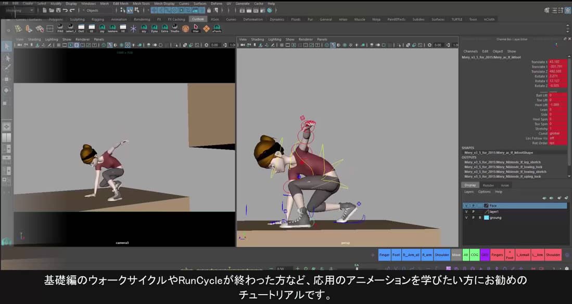Click the HE shelf icon

pos(123,28)
